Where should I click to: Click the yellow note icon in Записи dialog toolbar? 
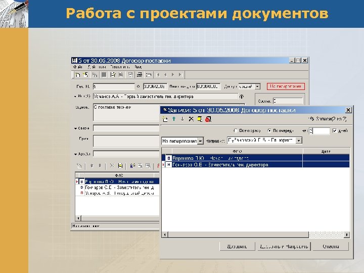200,119
